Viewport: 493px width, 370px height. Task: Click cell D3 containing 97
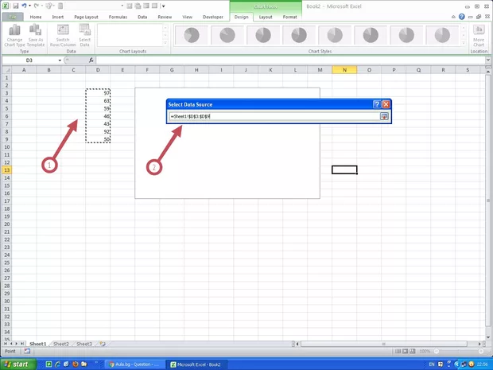[x=98, y=93]
